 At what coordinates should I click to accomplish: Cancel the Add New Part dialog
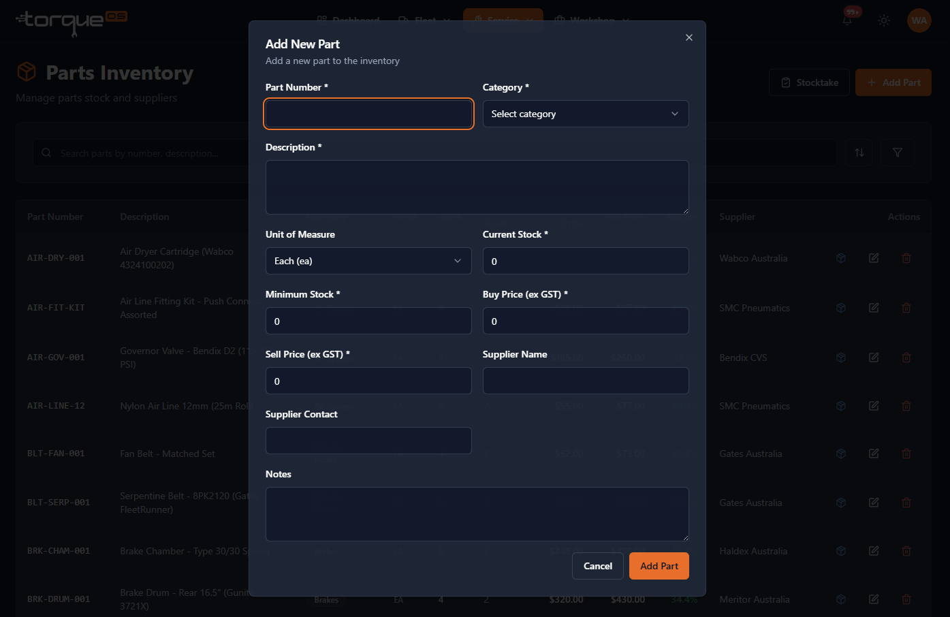coord(598,566)
